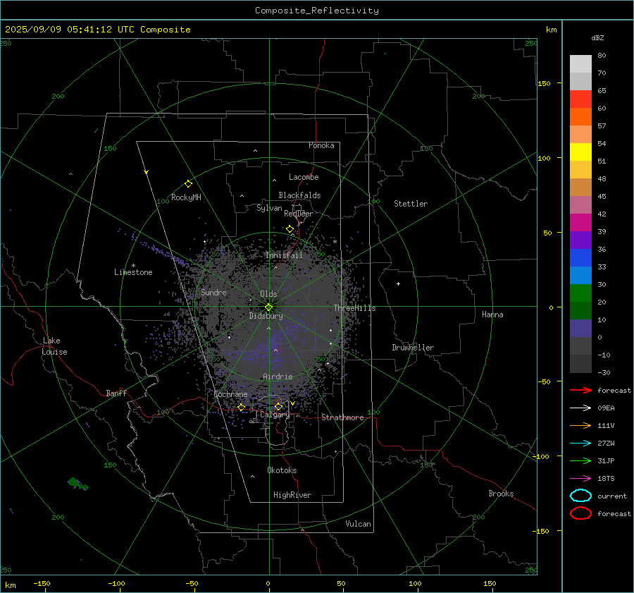The height and width of the screenshot is (593, 634).
Task: Click the red forecast ellipse icon
Action: [x=580, y=513]
